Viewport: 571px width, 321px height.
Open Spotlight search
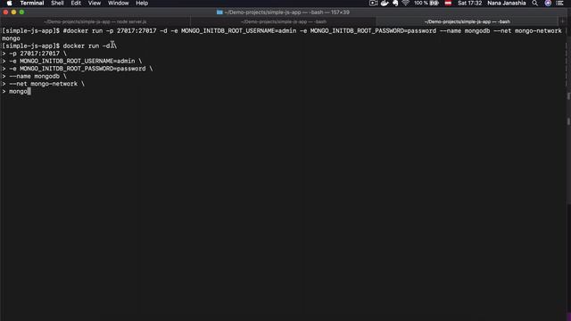(535, 4)
